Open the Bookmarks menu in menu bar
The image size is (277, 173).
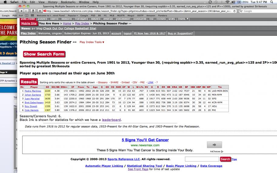tap(68, 2)
